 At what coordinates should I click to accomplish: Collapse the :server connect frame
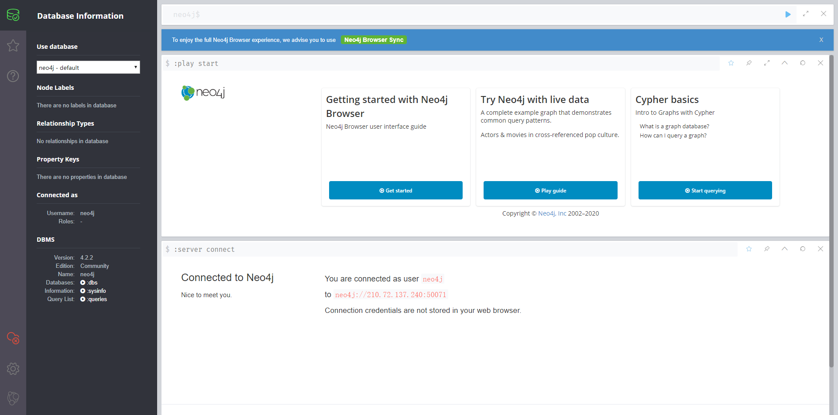785,249
